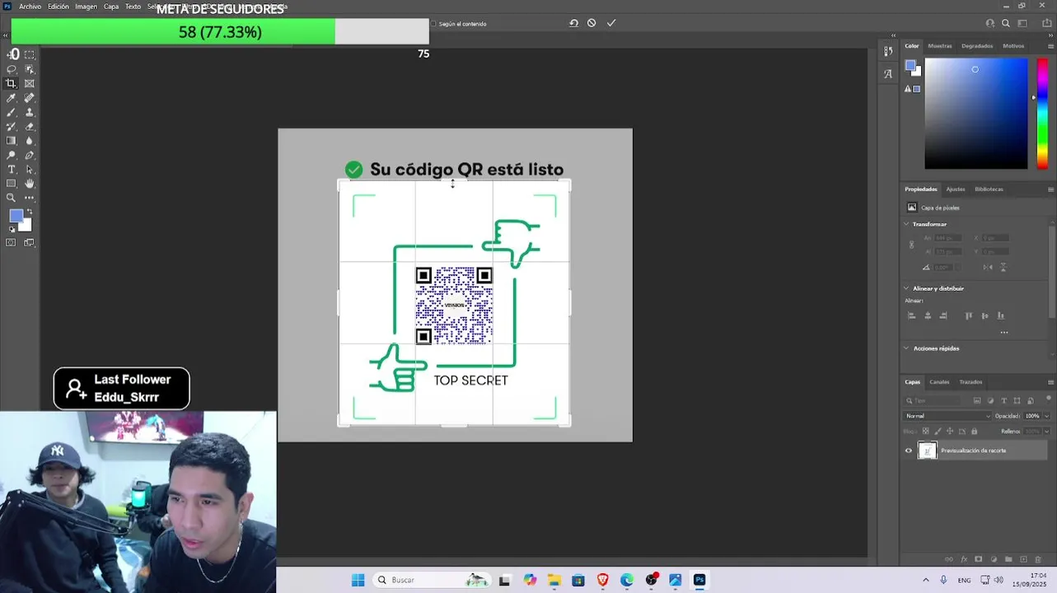Open the Capa menu
Screen dimensions: 1057x593
pyautogui.click(x=111, y=7)
